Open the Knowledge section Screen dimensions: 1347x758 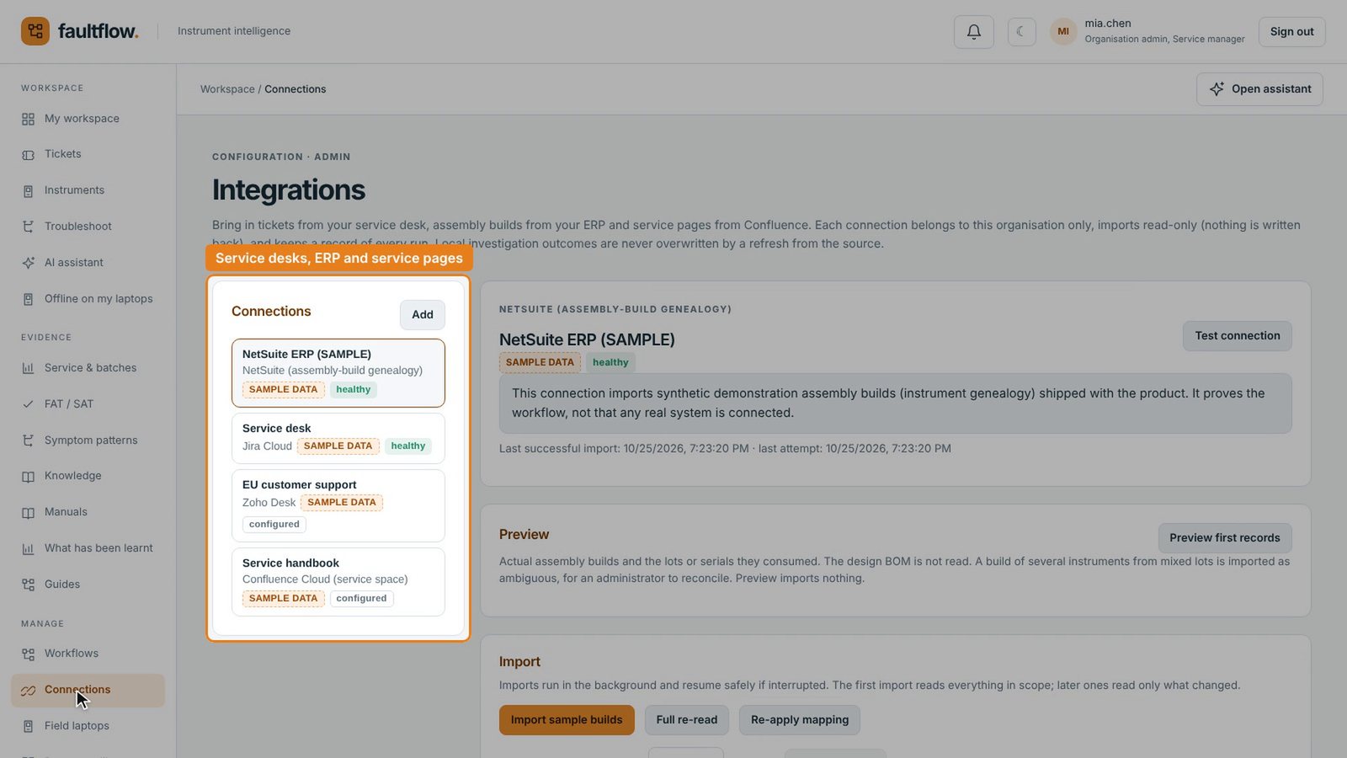(x=88, y=476)
